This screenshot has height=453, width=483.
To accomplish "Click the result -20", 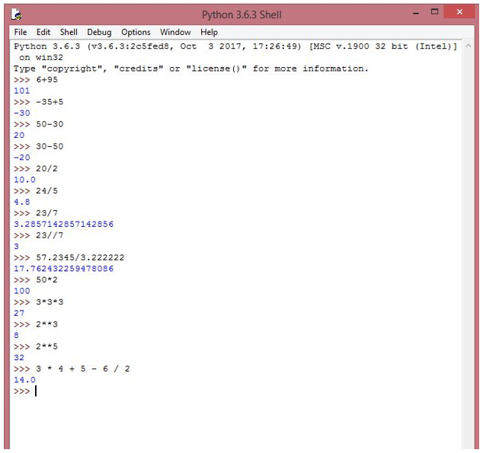I will 22,158.
